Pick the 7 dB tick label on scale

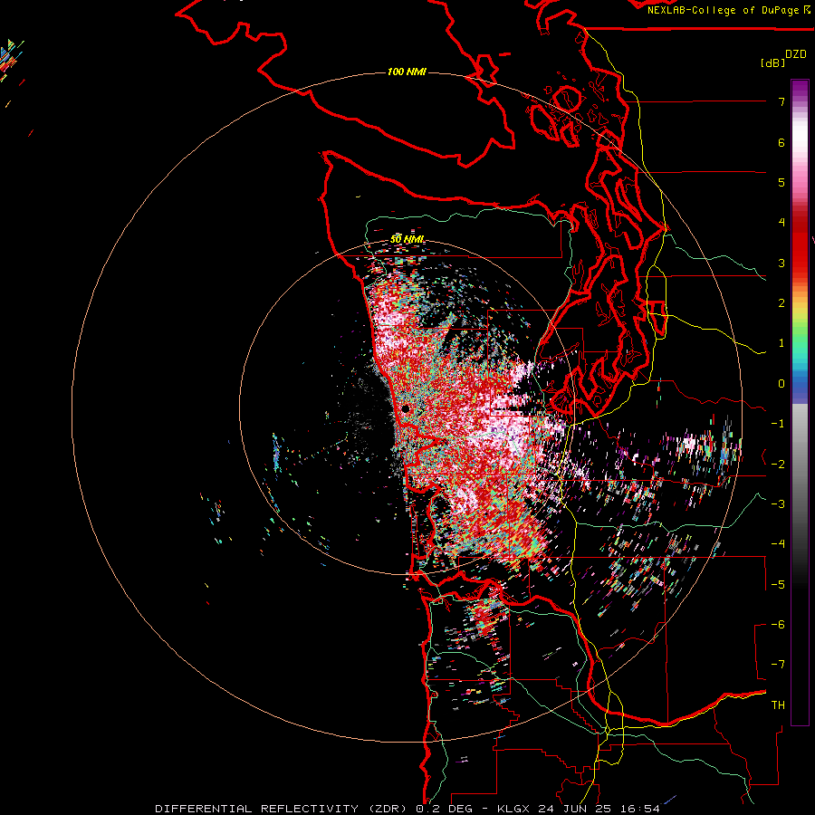tap(781, 101)
